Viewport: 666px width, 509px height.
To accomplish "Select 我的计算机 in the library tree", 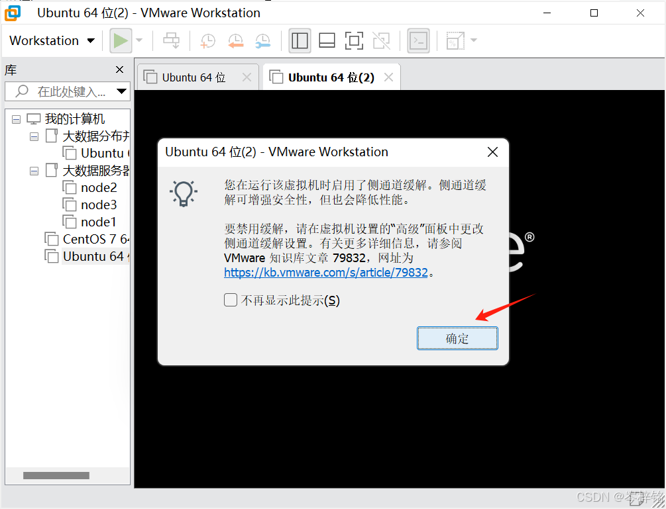I will (x=75, y=118).
